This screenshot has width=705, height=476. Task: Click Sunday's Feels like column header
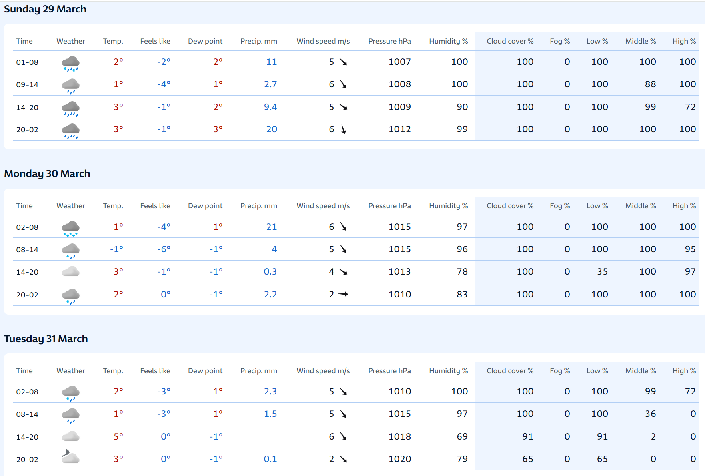tap(155, 41)
